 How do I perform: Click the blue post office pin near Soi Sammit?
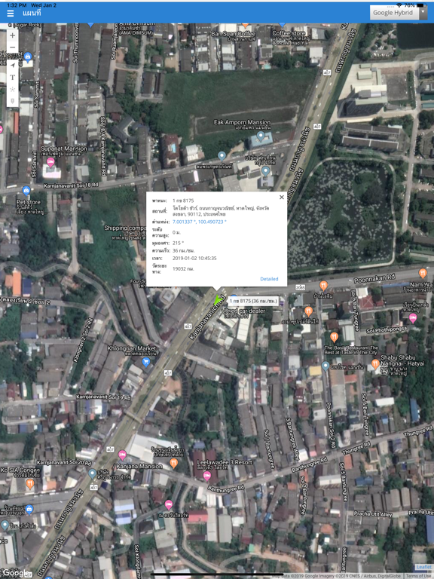click(28, 57)
